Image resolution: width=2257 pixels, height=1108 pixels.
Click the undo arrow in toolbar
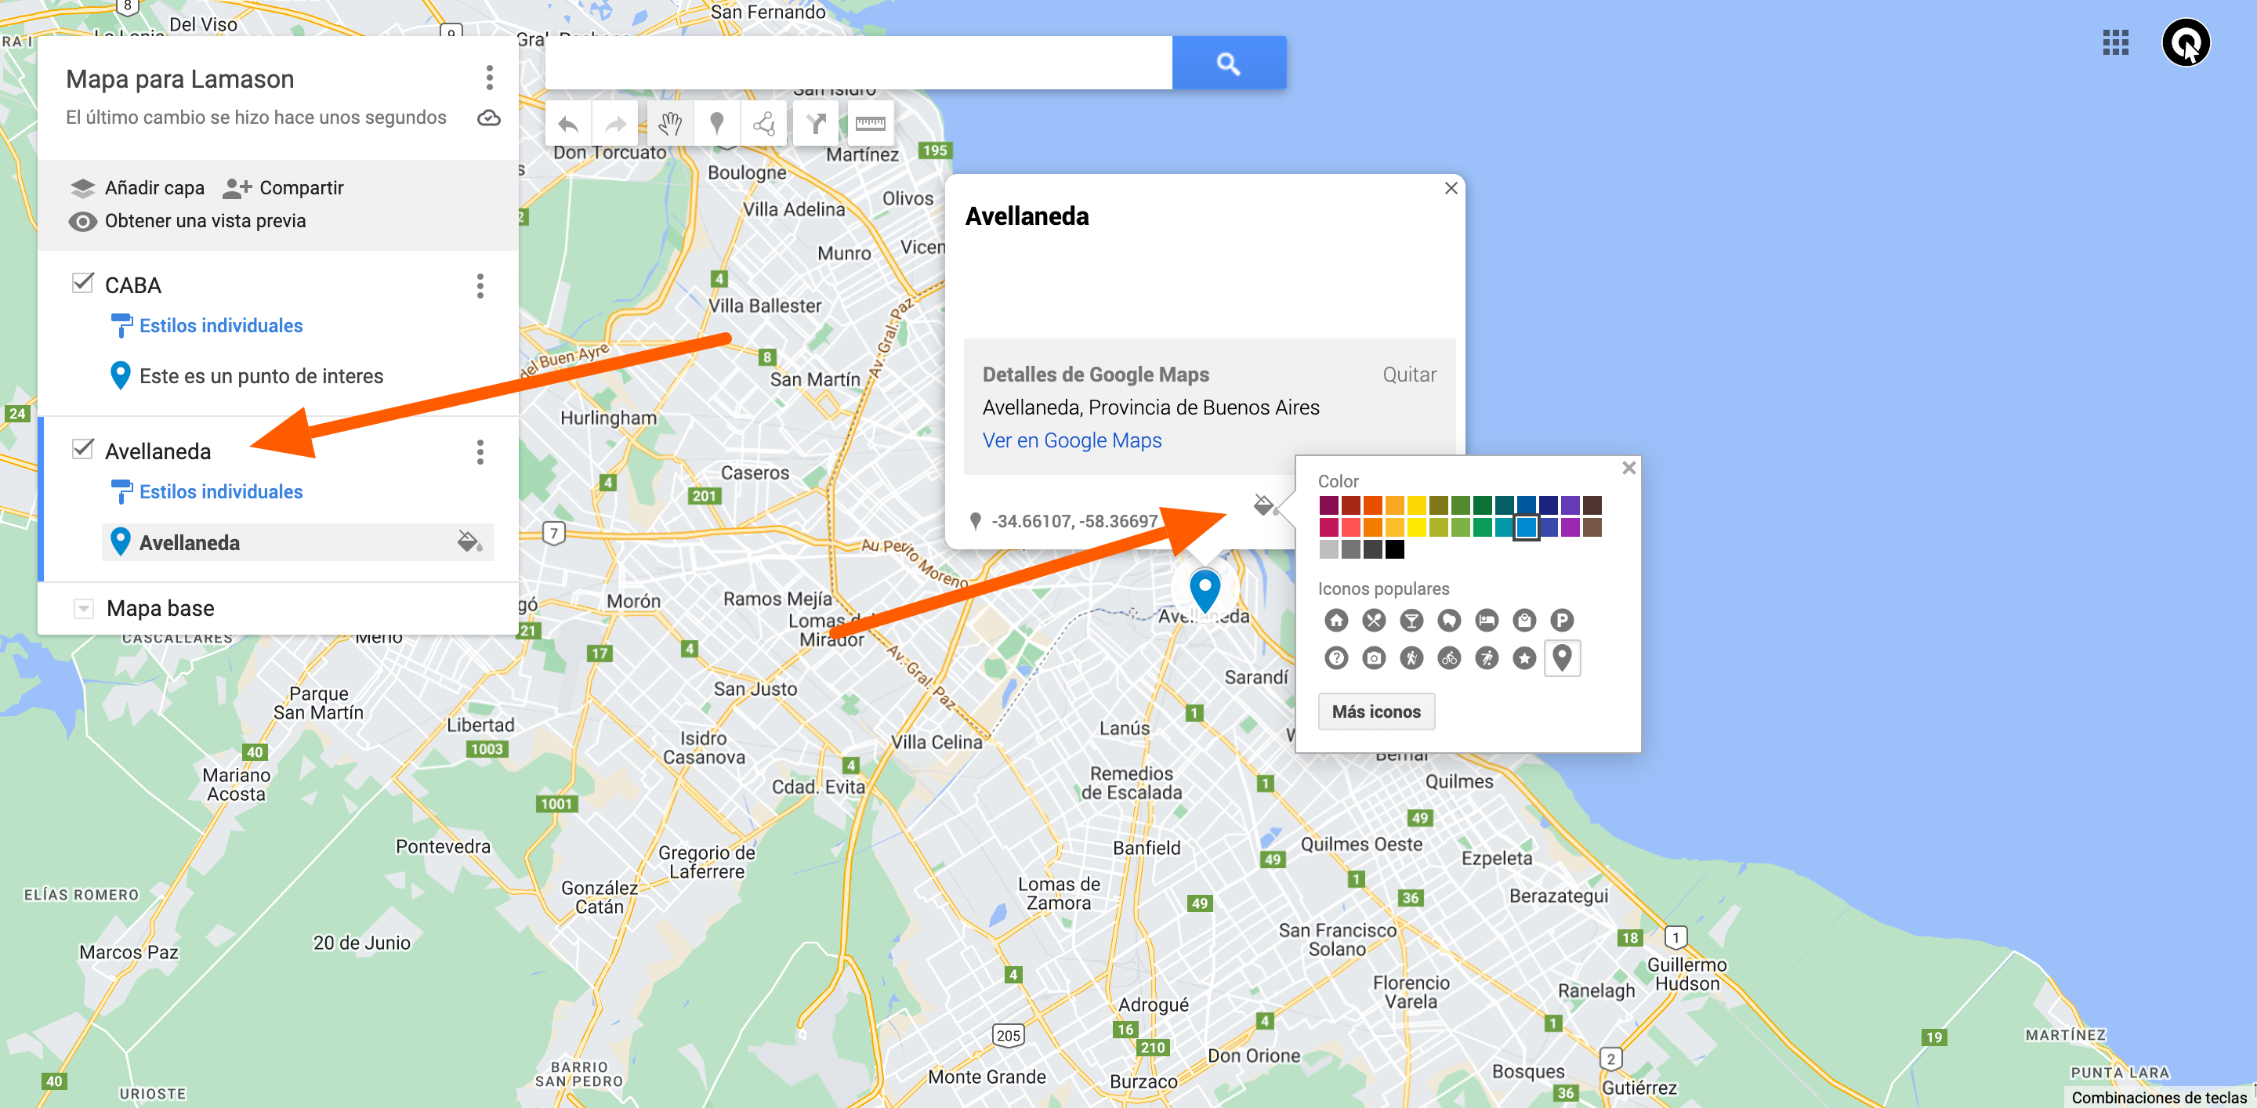click(567, 125)
